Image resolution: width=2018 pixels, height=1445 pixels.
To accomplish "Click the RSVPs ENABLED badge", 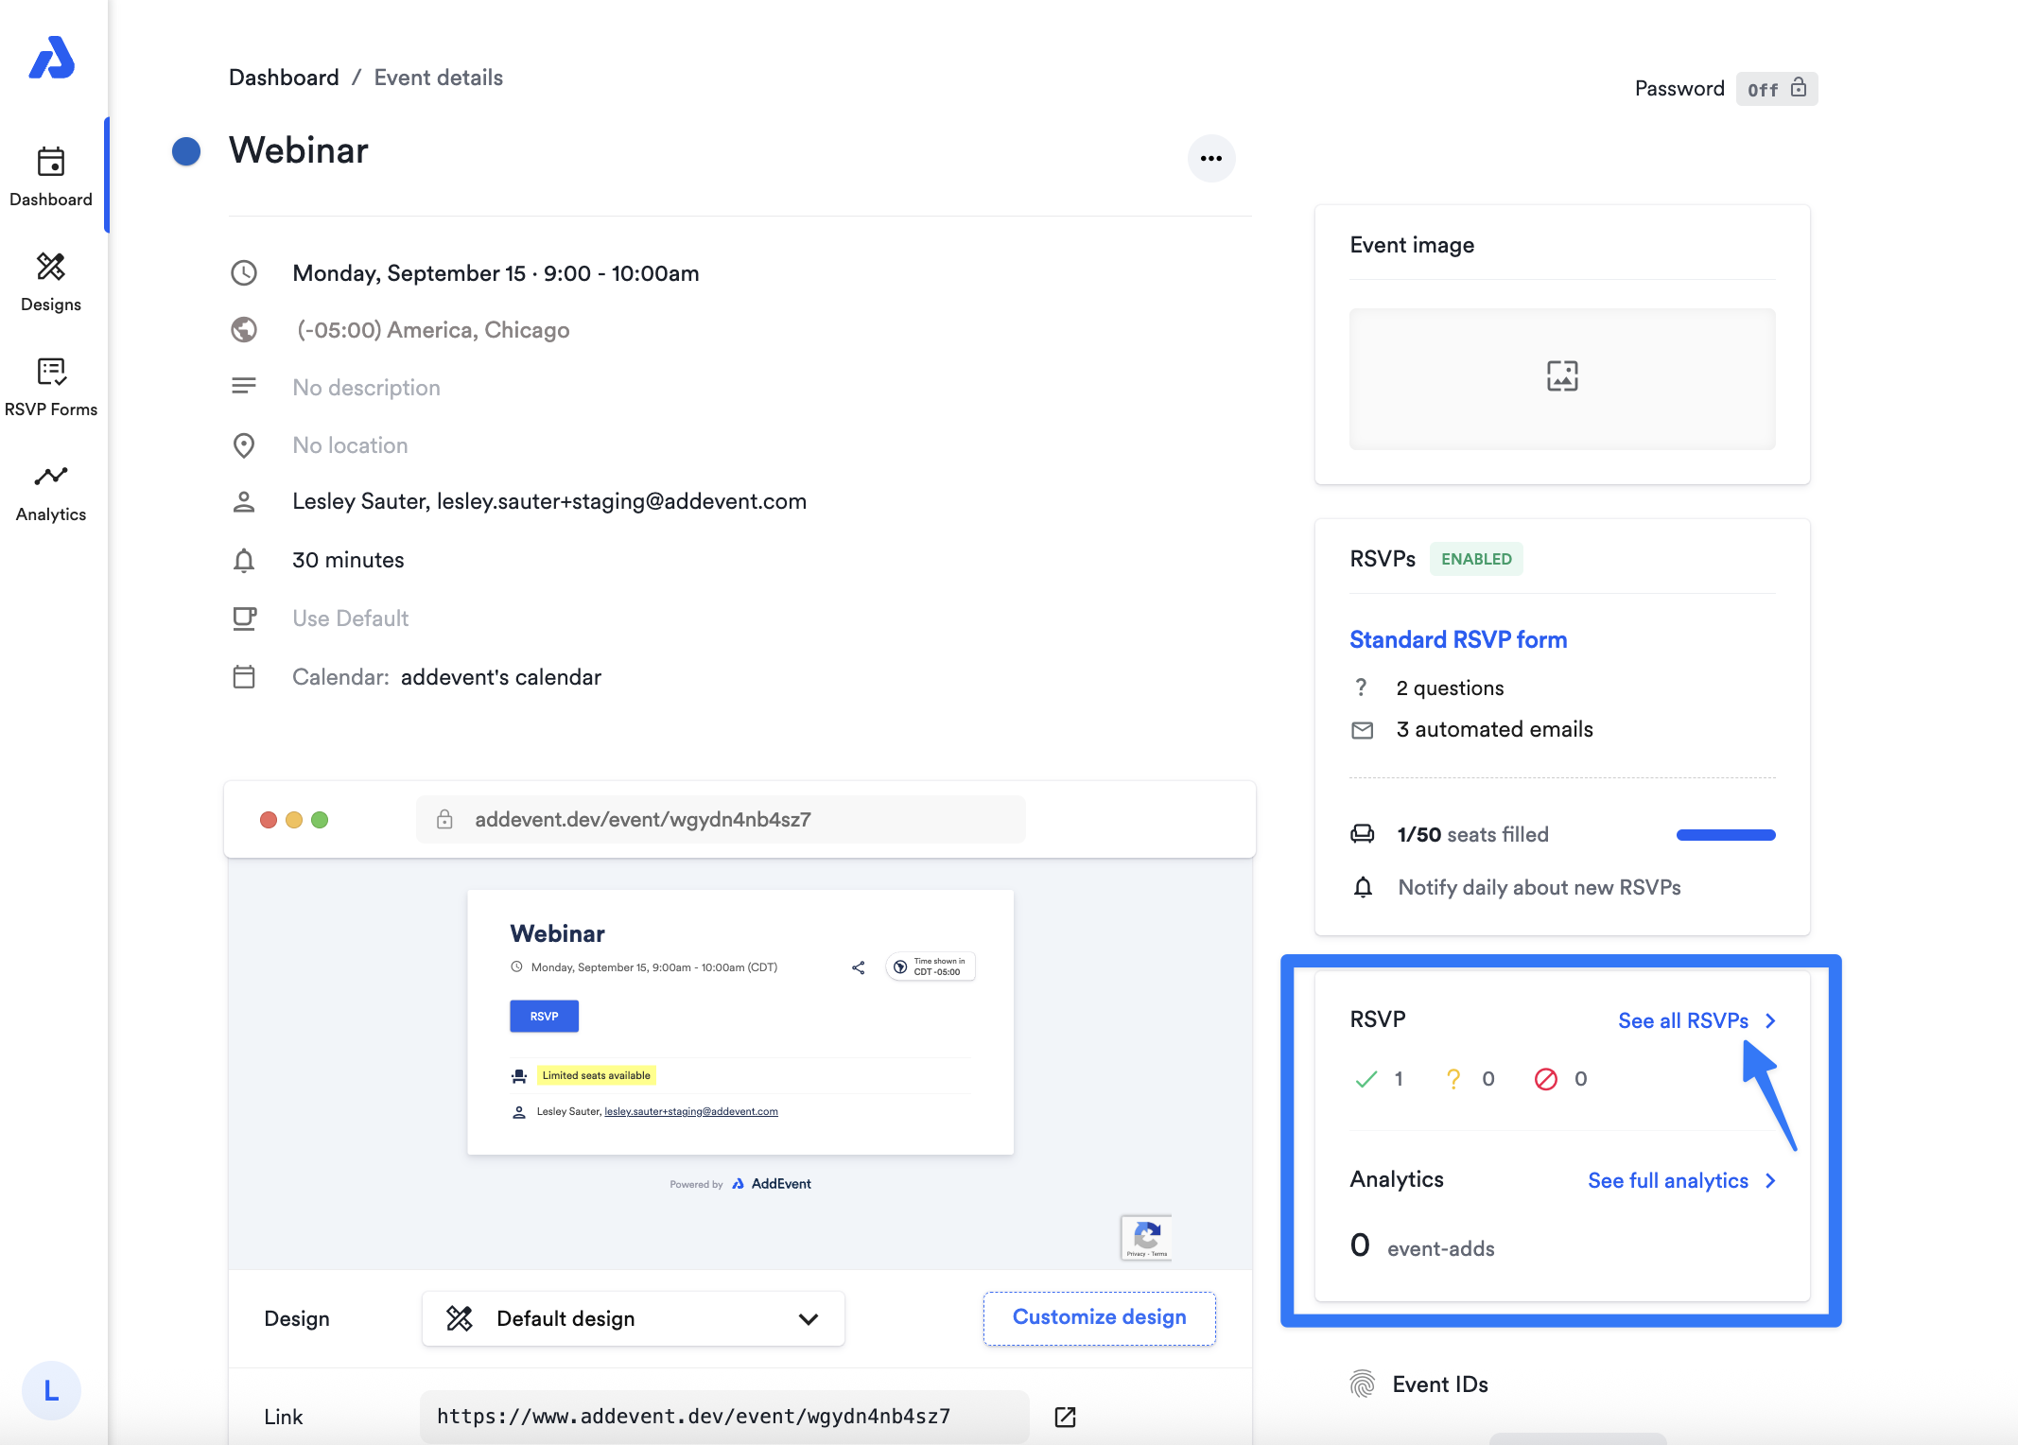I will [x=1475, y=559].
